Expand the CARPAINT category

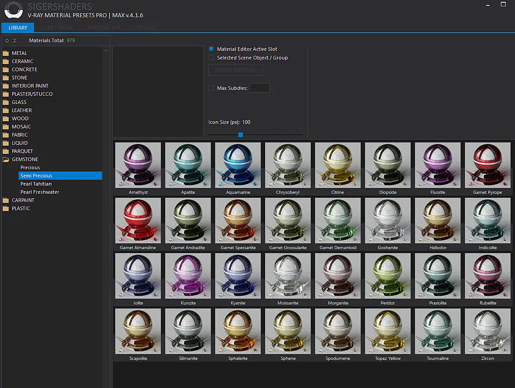coord(23,200)
